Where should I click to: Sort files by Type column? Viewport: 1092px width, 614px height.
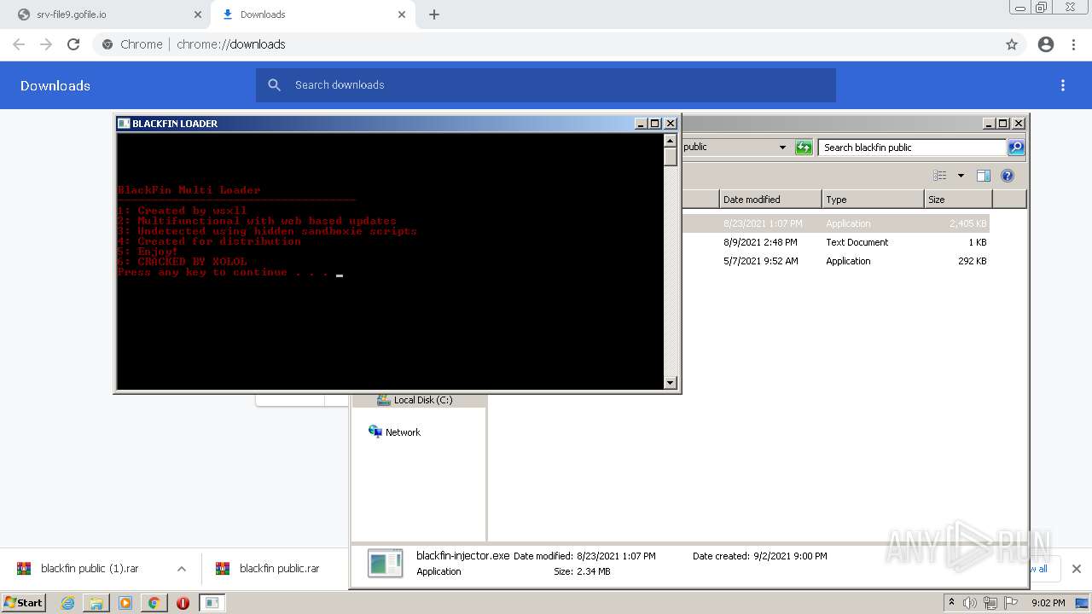(873, 200)
